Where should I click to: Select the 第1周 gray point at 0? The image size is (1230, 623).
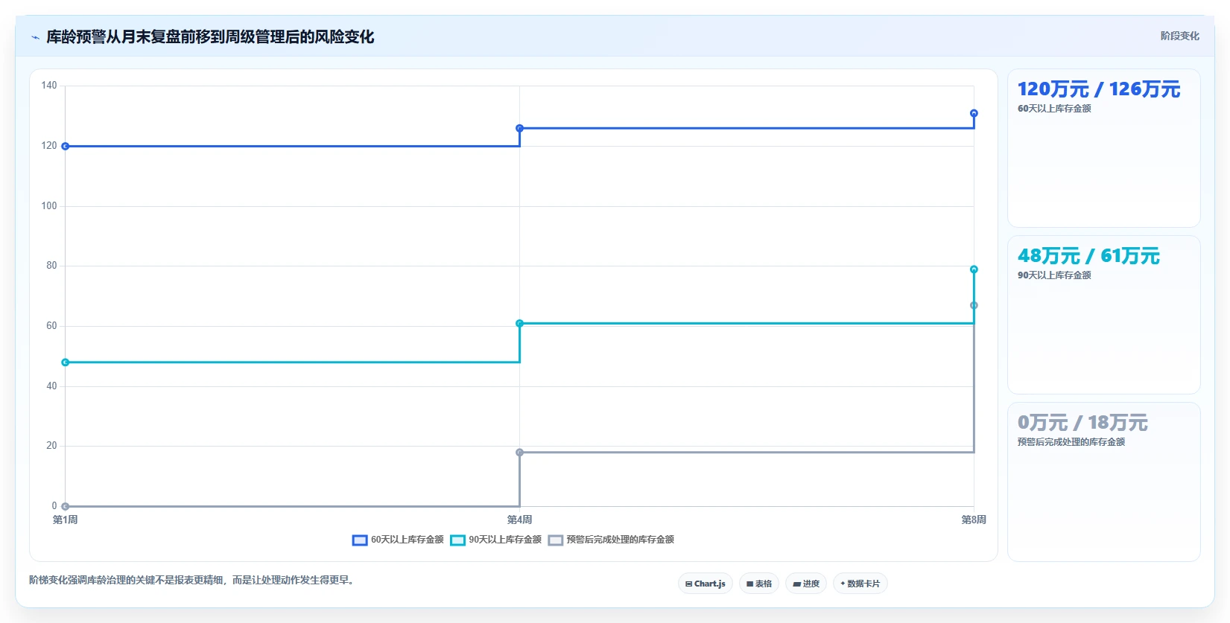point(66,506)
